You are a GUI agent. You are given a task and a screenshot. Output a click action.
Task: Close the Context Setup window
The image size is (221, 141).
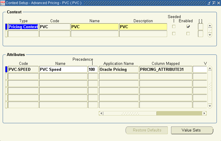(x=218, y=3)
